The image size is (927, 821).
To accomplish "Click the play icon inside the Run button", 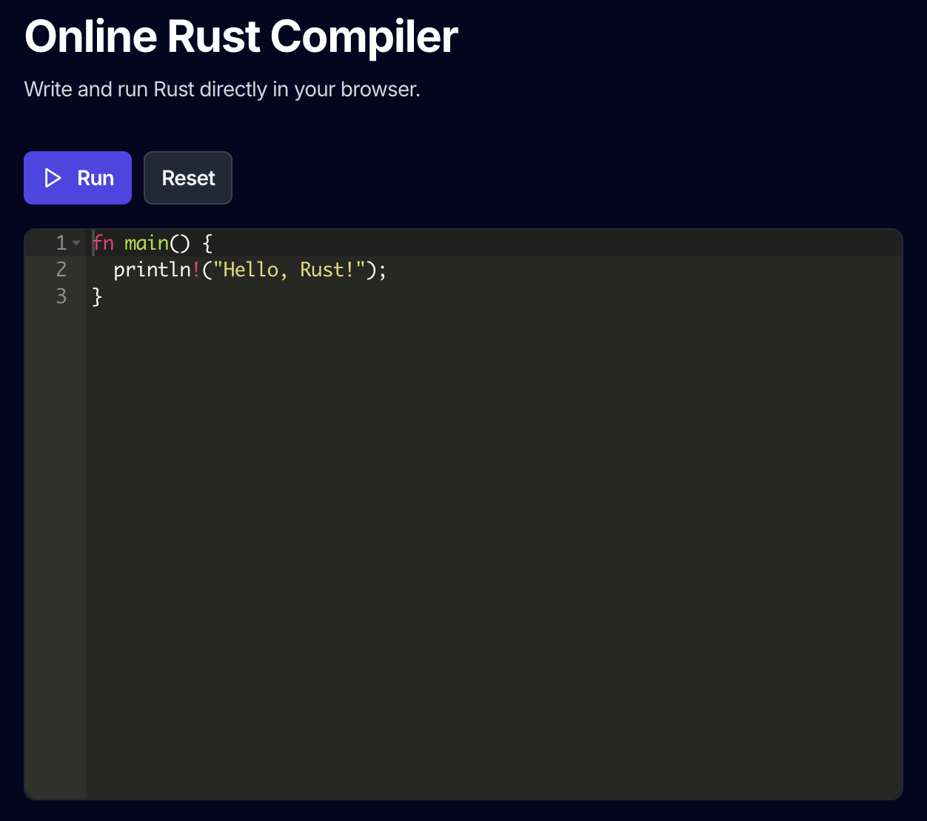I will [53, 178].
